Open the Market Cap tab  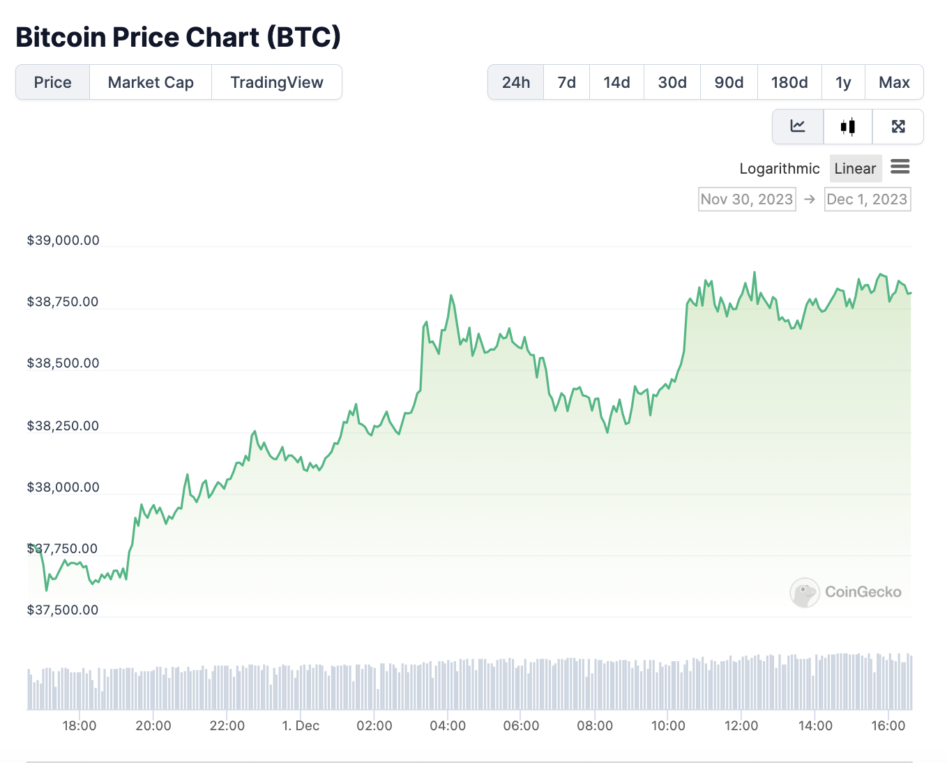[151, 82]
